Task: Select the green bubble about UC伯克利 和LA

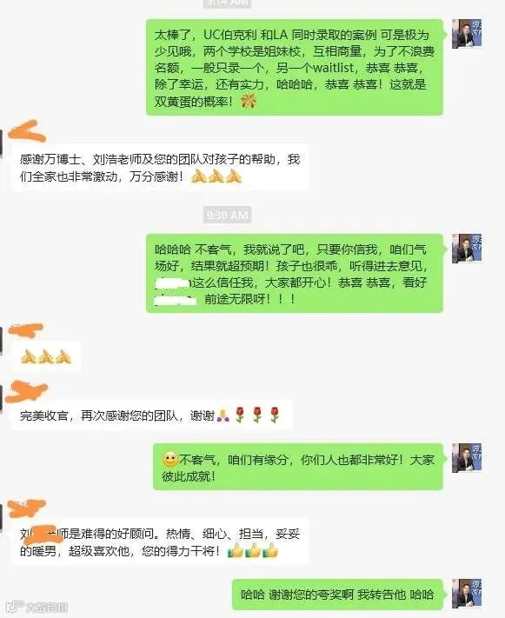Action: 295,68
